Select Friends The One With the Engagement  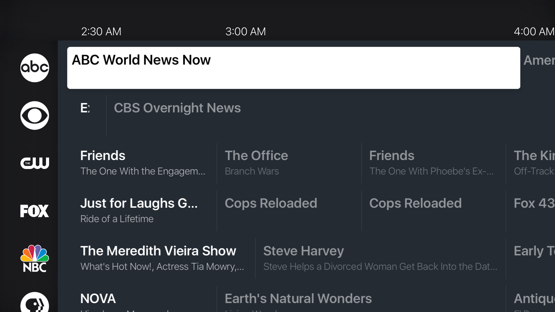click(x=143, y=163)
